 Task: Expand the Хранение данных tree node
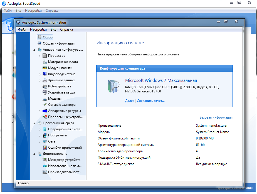(x=39, y=80)
